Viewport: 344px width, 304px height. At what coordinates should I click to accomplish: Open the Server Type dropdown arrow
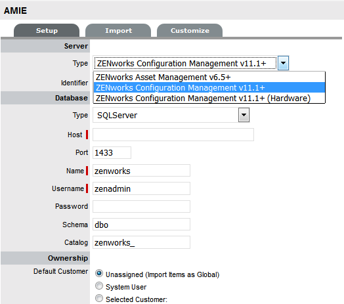(283, 63)
